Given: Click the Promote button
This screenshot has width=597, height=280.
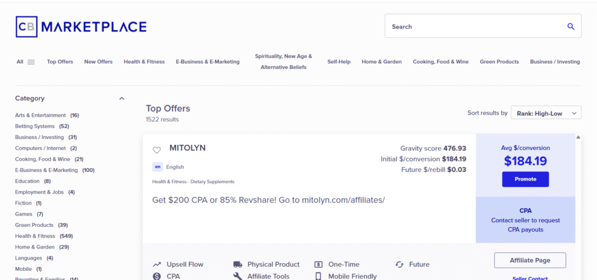Looking at the screenshot, I should (x=525, y=179).
